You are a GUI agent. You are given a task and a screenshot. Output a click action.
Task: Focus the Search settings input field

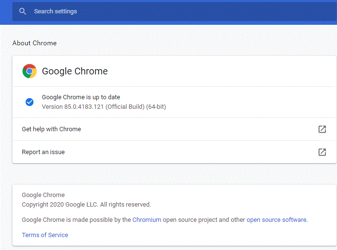174,11
